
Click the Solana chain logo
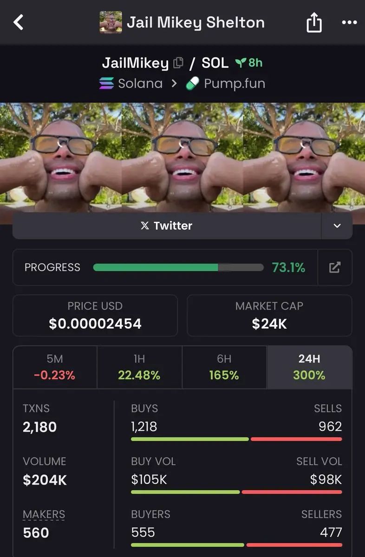point(106,84)
